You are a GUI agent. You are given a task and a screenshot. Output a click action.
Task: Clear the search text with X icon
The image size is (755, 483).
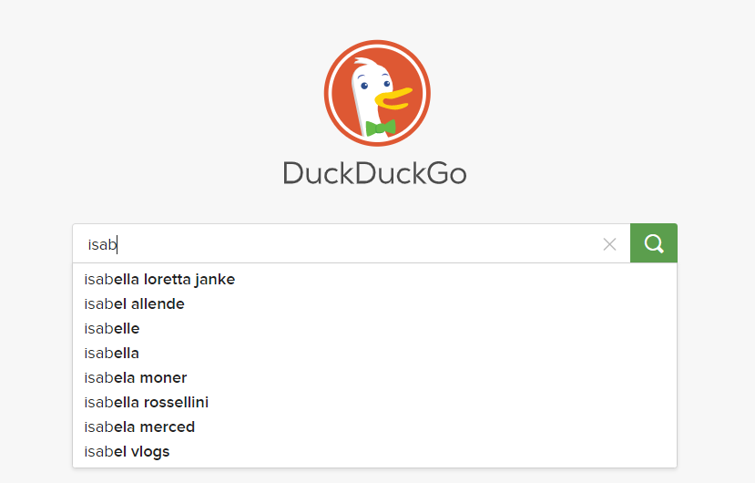point(609,244)
